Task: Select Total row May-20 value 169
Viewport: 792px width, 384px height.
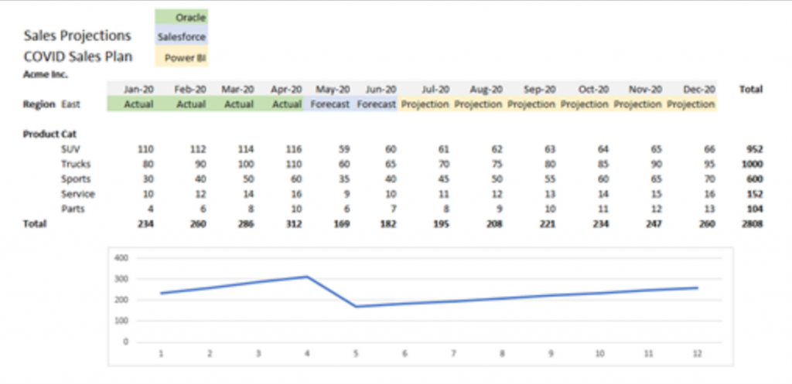Action: click(342, 224)
